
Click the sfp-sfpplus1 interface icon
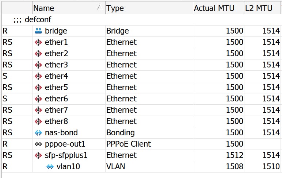38,155
